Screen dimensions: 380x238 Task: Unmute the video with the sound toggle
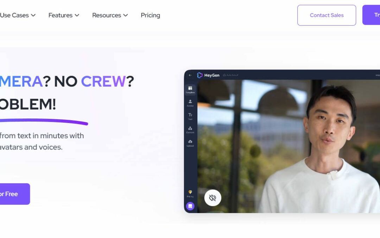213,198
